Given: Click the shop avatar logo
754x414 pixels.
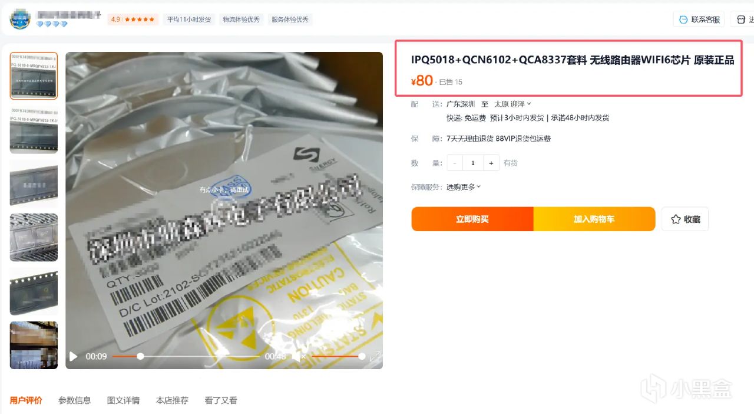Looking at the screenshot, I should [x=20, y=19].
